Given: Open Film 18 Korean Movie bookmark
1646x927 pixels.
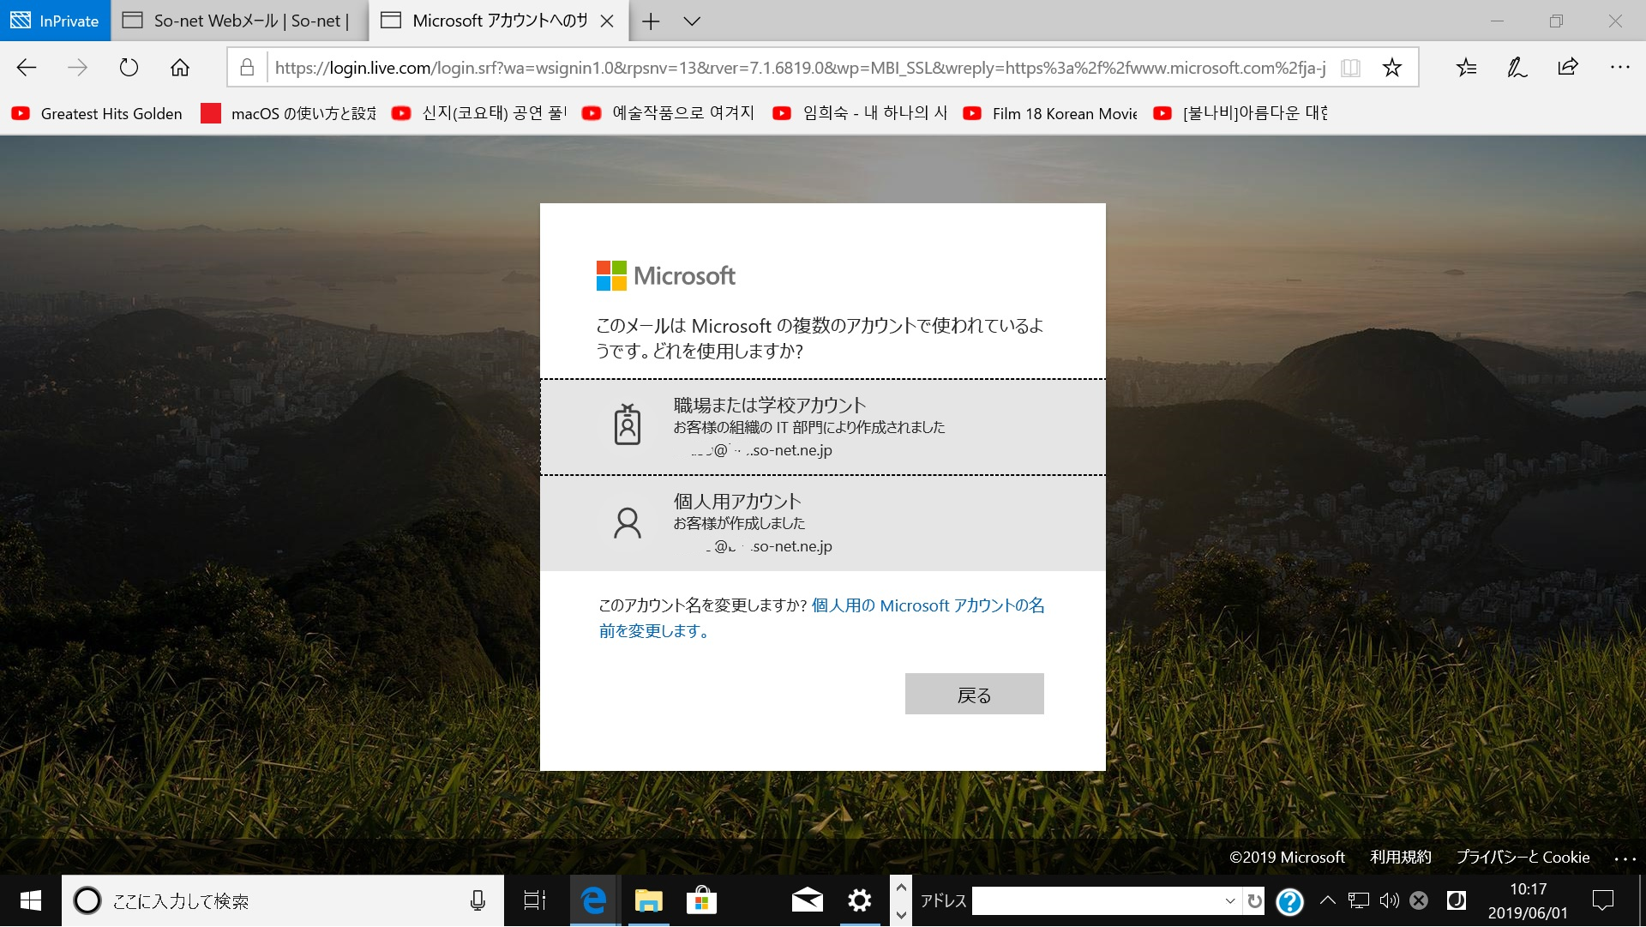Looking at the screenshot, I should click(1050, 113).
